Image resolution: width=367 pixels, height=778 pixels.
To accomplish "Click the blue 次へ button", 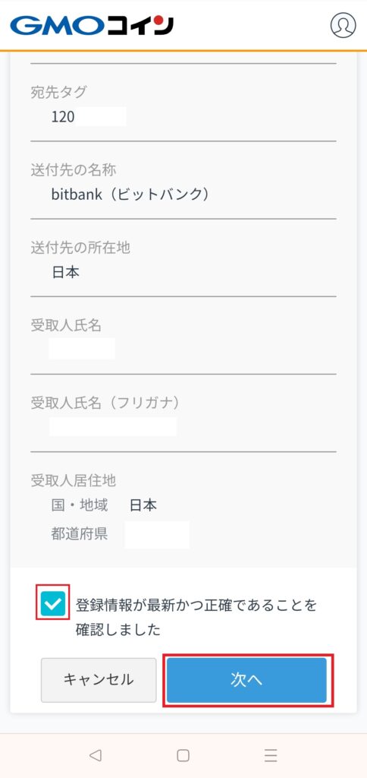I will click(246, 680).
